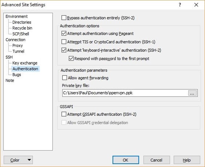Toggle Attempt TIS or CryptoCard authentication

coord(64,42)
